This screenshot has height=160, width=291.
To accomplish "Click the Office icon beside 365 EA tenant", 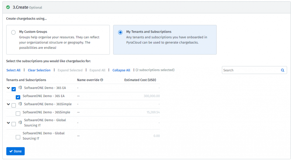I will [x=20, y=88].
